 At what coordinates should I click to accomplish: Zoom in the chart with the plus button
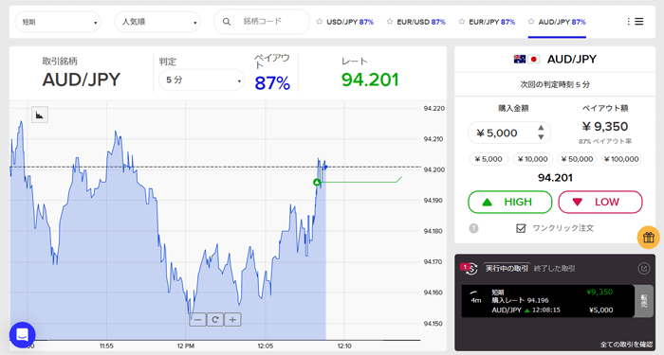232,320
